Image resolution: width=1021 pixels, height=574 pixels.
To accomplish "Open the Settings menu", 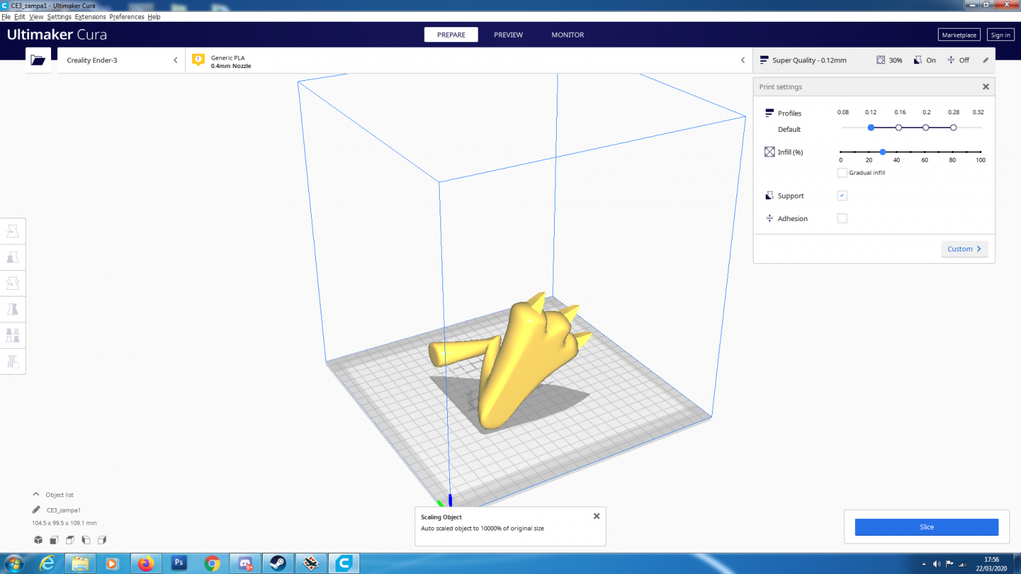I will [59, 17].
